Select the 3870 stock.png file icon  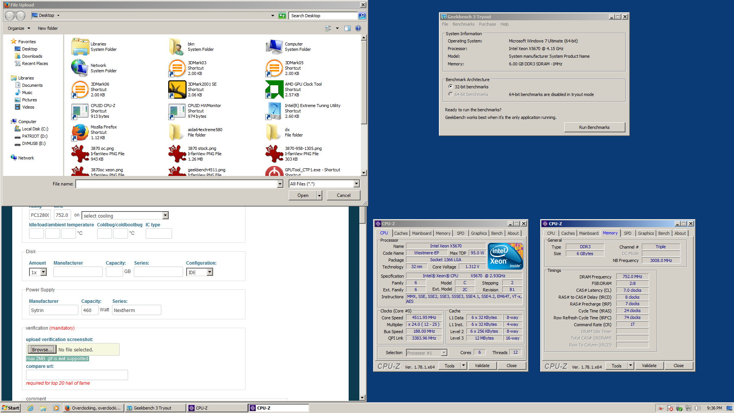pos(177,154)
